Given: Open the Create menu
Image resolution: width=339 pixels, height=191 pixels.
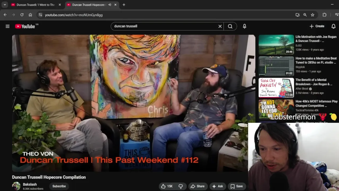Looking at the screenshot, I should point(317,26).
